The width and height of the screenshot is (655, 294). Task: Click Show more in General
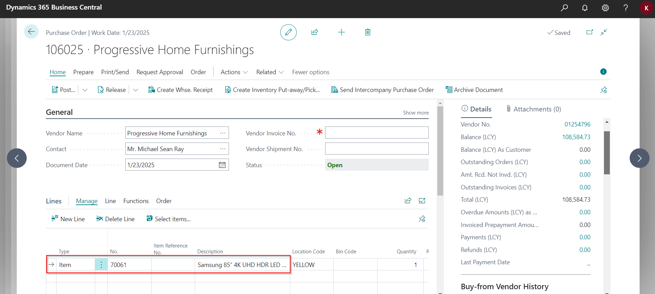point(416,113)
